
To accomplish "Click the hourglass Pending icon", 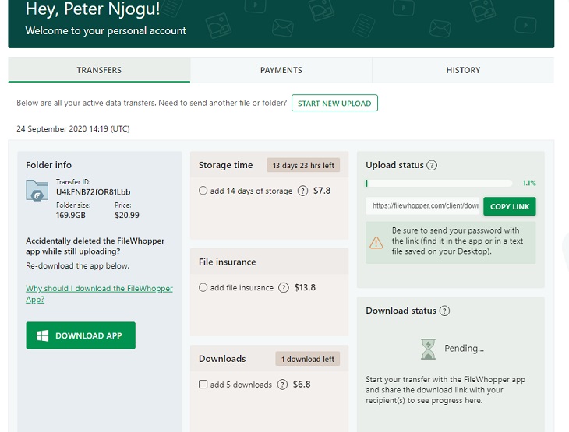I will [x=428, y=349].
